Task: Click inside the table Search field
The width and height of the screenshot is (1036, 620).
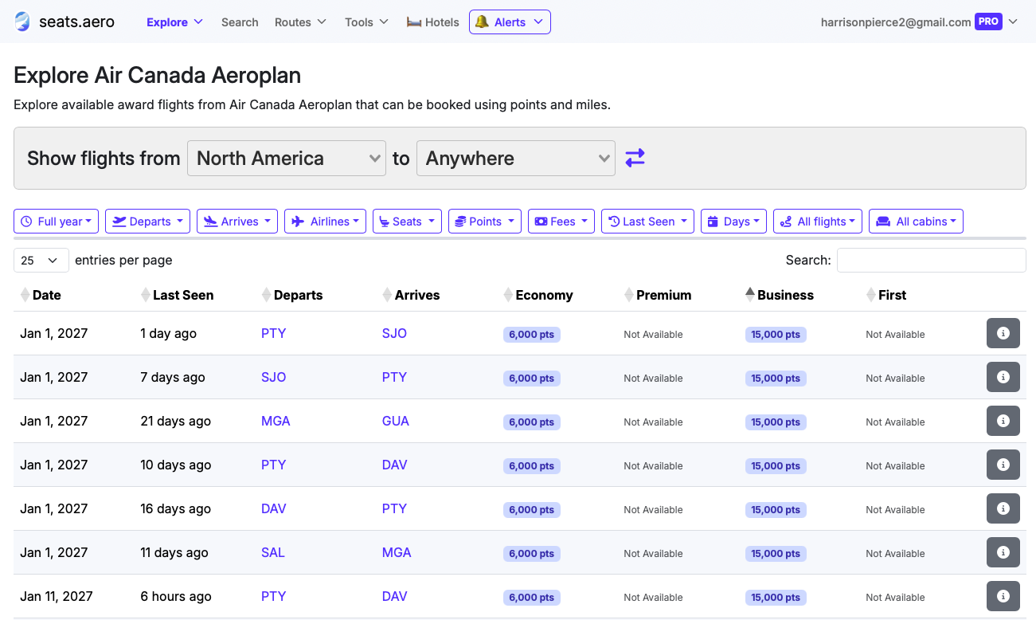Action: pos(931,260)
